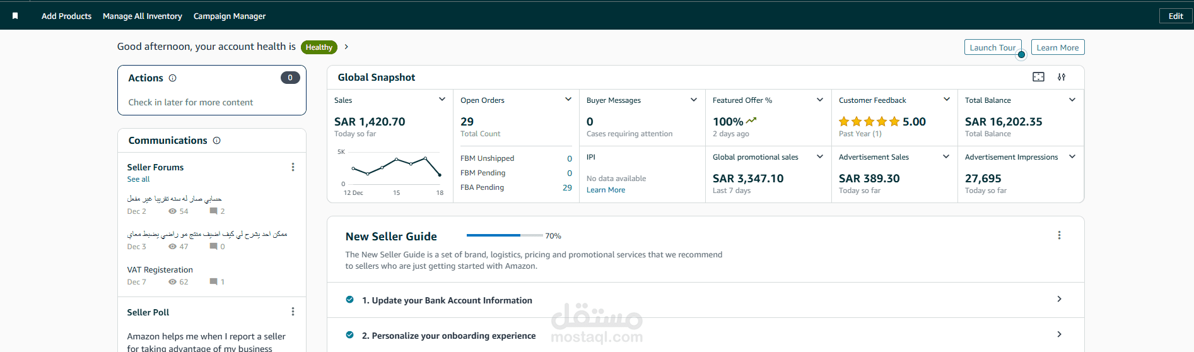This screenshot has height=352, width=1194.
Task: Open Global Snapshot customize settings icon
Action: (1062, 77)
